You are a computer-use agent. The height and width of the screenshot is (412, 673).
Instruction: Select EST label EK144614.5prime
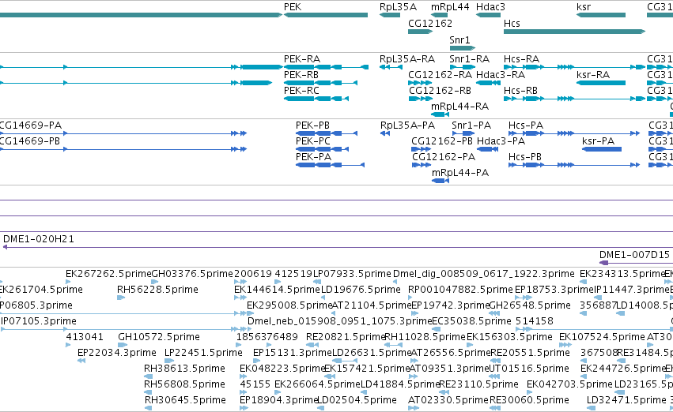pyautogui.click(x=278, y=290)
